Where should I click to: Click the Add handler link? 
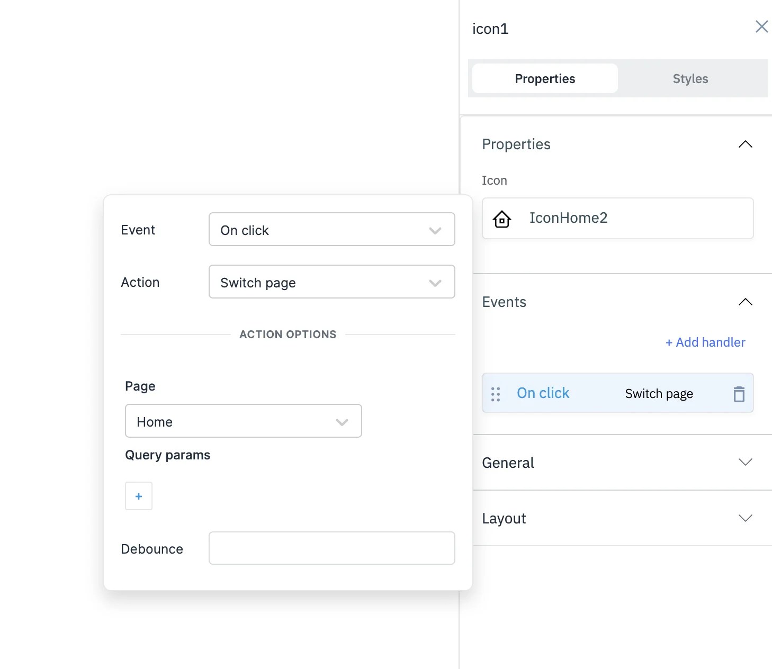click(705, 342)
